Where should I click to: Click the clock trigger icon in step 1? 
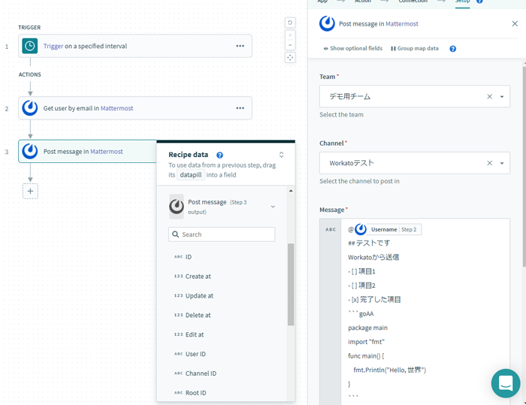[x=30, y=46]
